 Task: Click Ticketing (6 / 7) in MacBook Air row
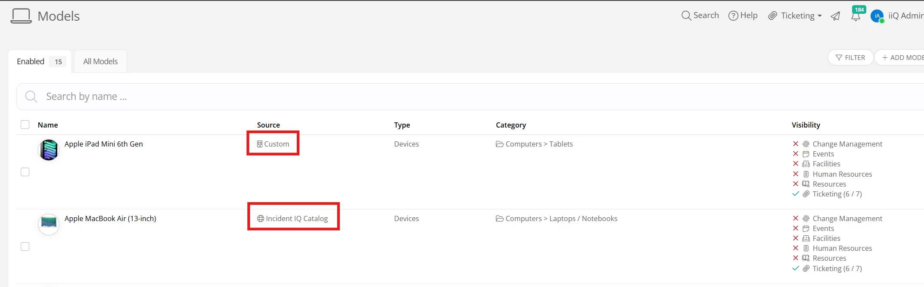point(837,268)
